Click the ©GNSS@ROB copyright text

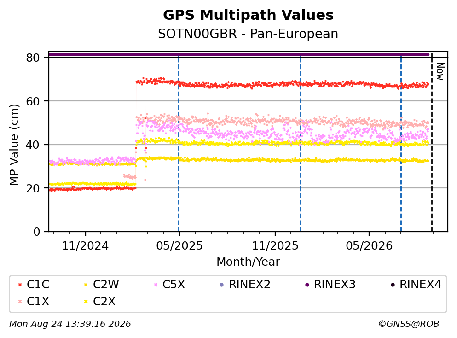(409, 324)
